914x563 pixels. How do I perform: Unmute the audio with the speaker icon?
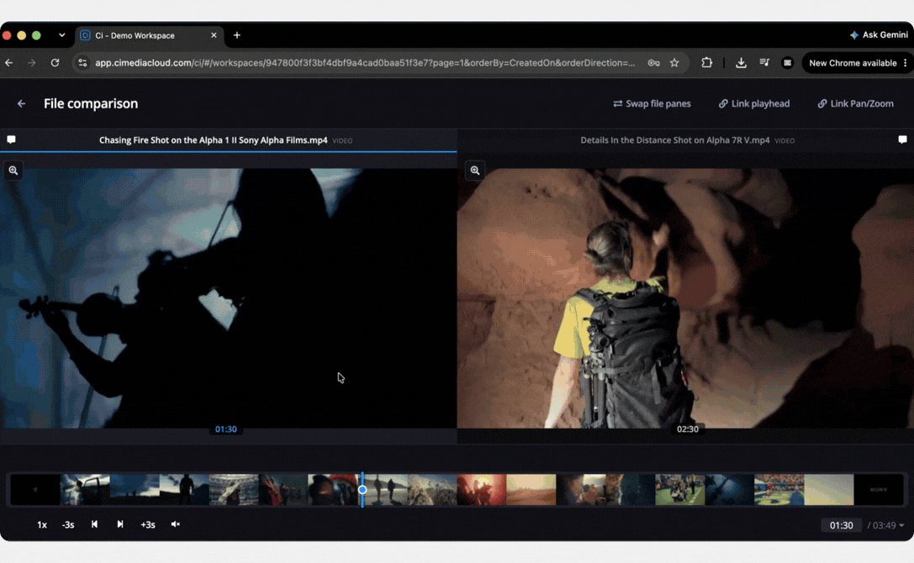(176, 524)
